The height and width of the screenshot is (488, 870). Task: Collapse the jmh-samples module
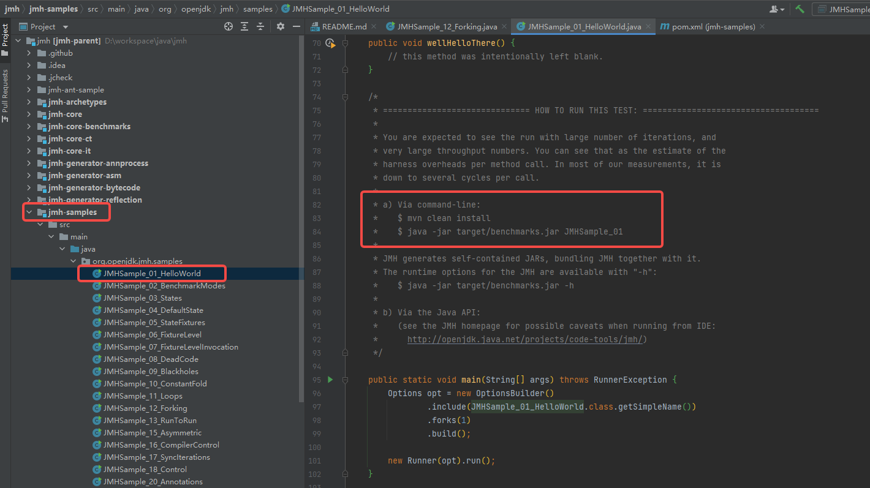(29, 212)
